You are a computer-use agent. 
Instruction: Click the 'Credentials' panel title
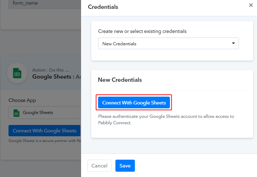point(103,7)
